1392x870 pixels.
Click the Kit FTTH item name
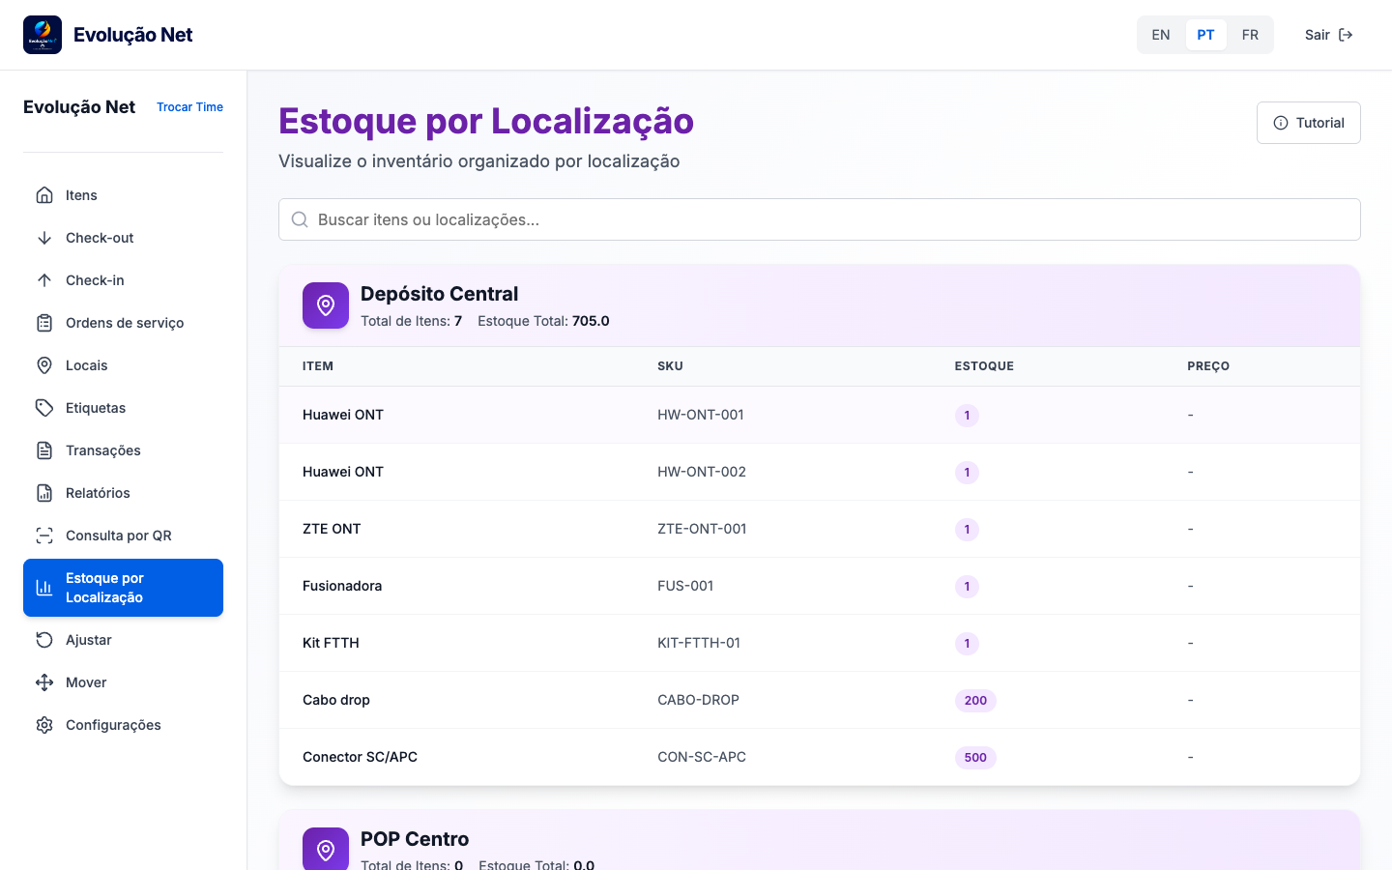pos(331,643)
